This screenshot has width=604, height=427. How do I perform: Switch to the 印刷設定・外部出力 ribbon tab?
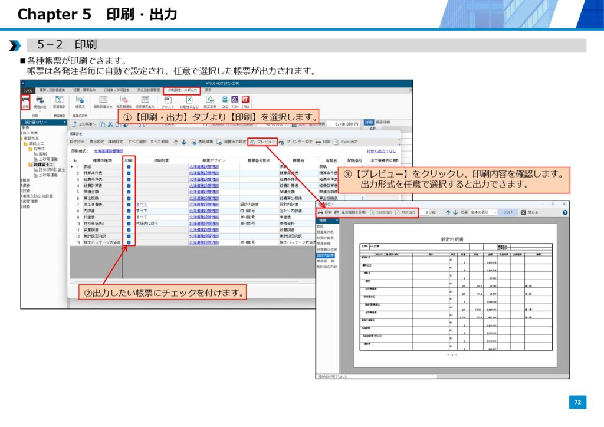[x=181, y=90]
